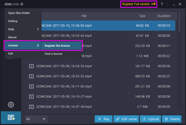Select Register the license submenu item
The height and width of the screenshot is (125, 186).
(61, 46)
